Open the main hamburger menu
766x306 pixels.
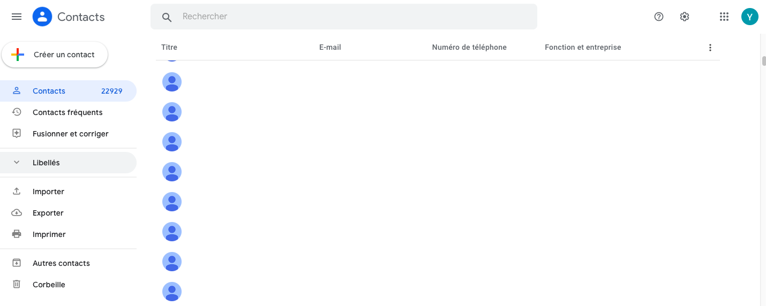pyautogui.click(x=17, y=17)
